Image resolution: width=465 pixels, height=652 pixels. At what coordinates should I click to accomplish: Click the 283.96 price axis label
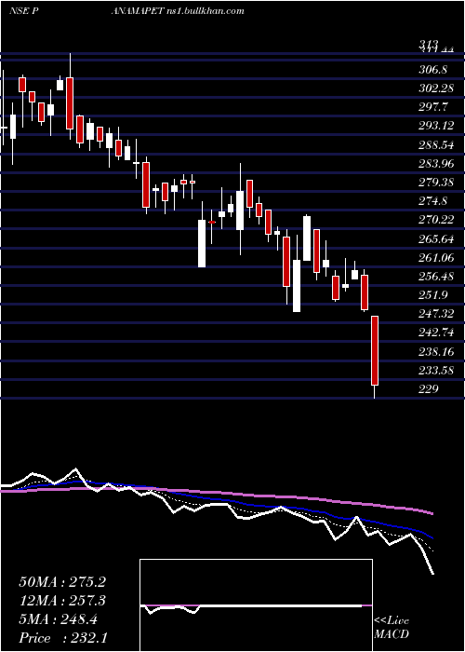click(436, 164)
